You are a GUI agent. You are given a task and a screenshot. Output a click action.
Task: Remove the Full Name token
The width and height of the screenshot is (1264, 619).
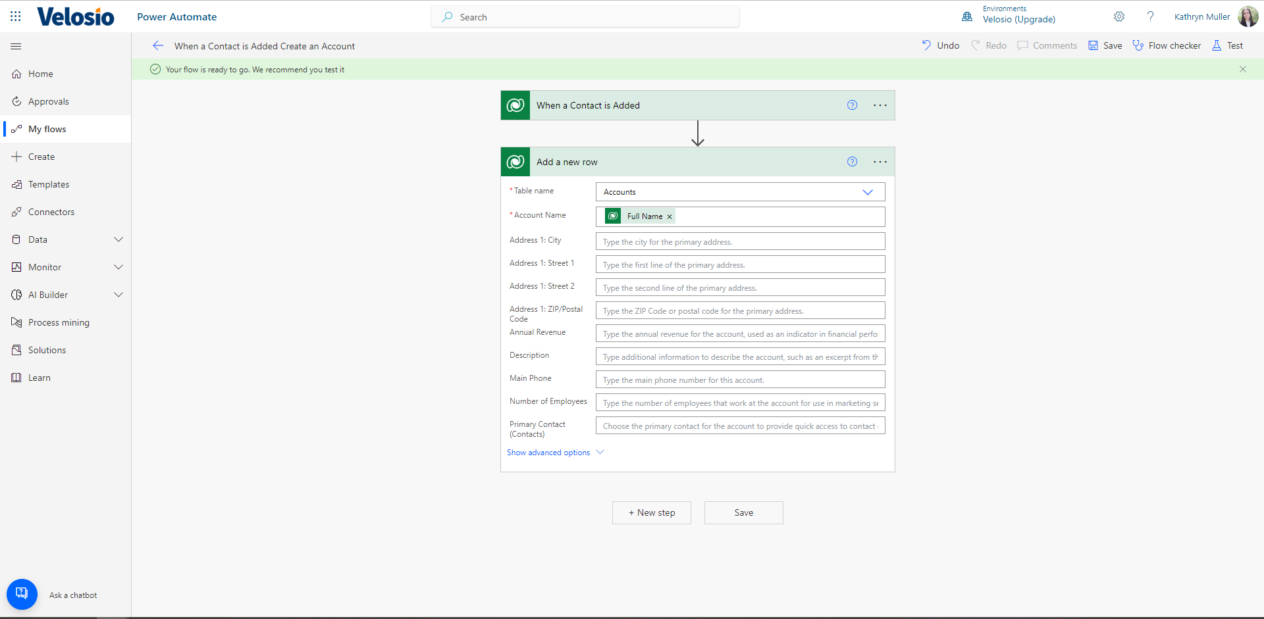(670, 216)
